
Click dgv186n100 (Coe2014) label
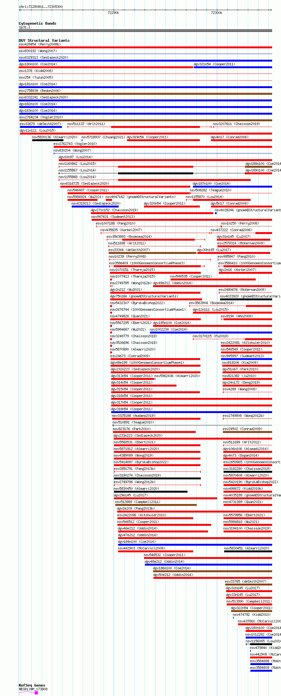click(172, 568)
